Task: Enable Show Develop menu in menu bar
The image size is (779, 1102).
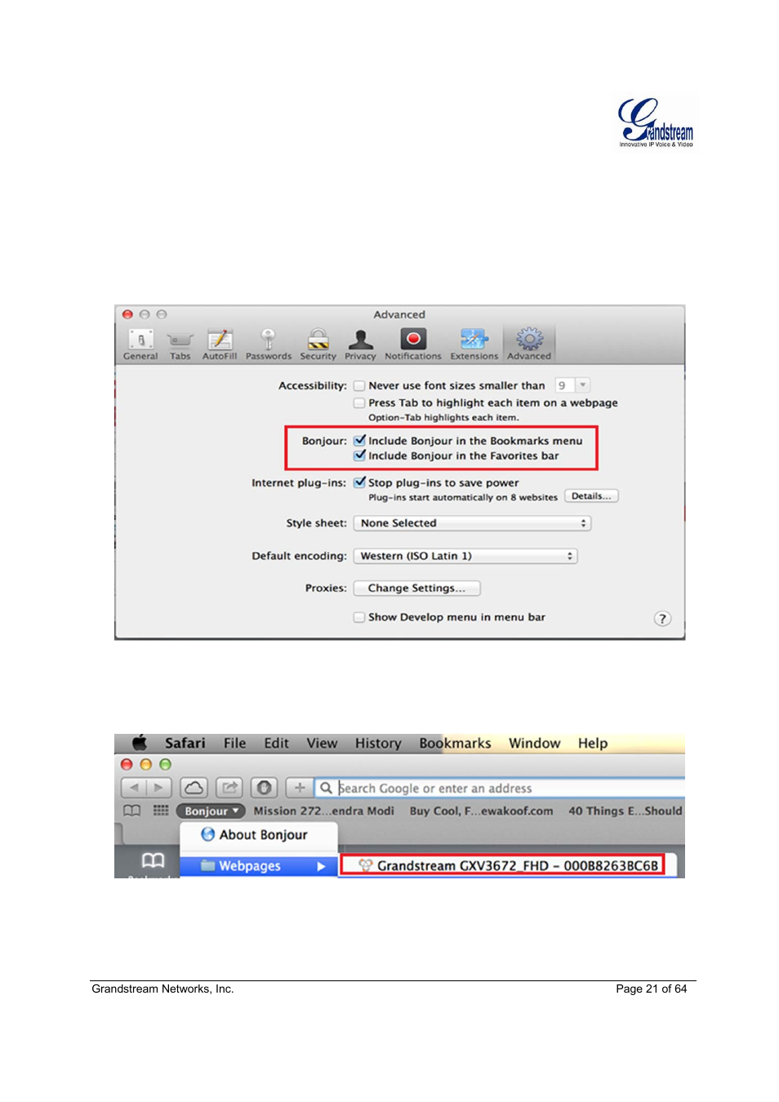Action: click(359, 617)
